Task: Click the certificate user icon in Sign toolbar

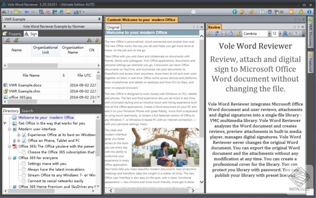Action: pyautogui.click(x=89, y=40)
